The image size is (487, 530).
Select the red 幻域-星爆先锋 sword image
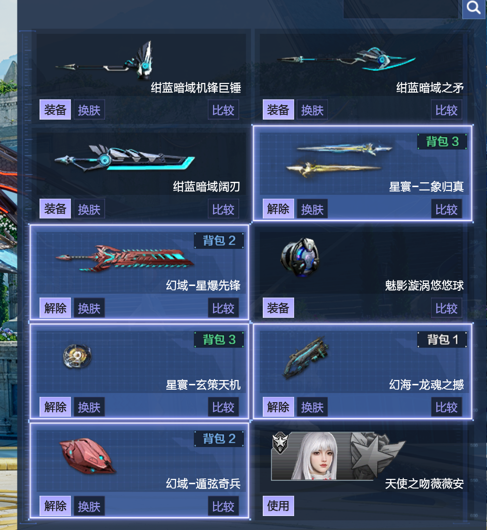coord(125,258)
